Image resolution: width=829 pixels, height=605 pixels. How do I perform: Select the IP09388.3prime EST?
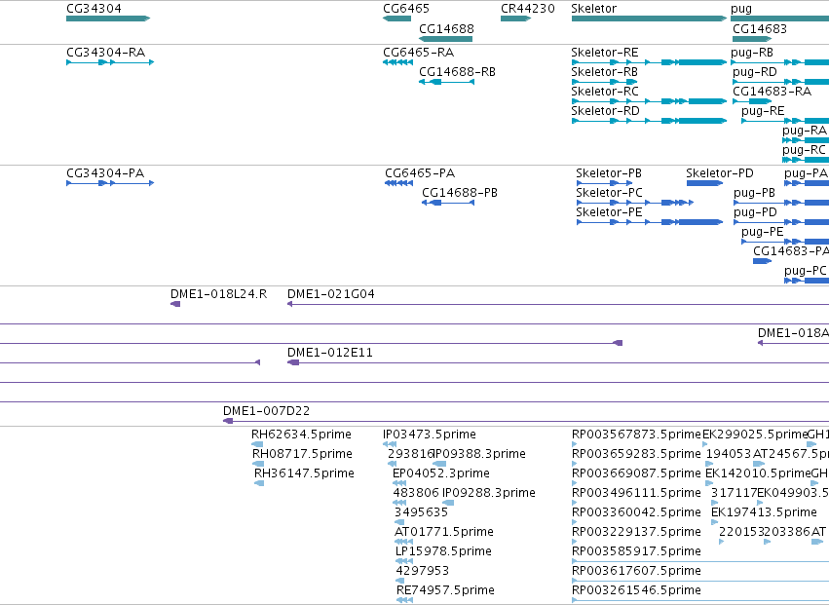(x=439, y=465)
